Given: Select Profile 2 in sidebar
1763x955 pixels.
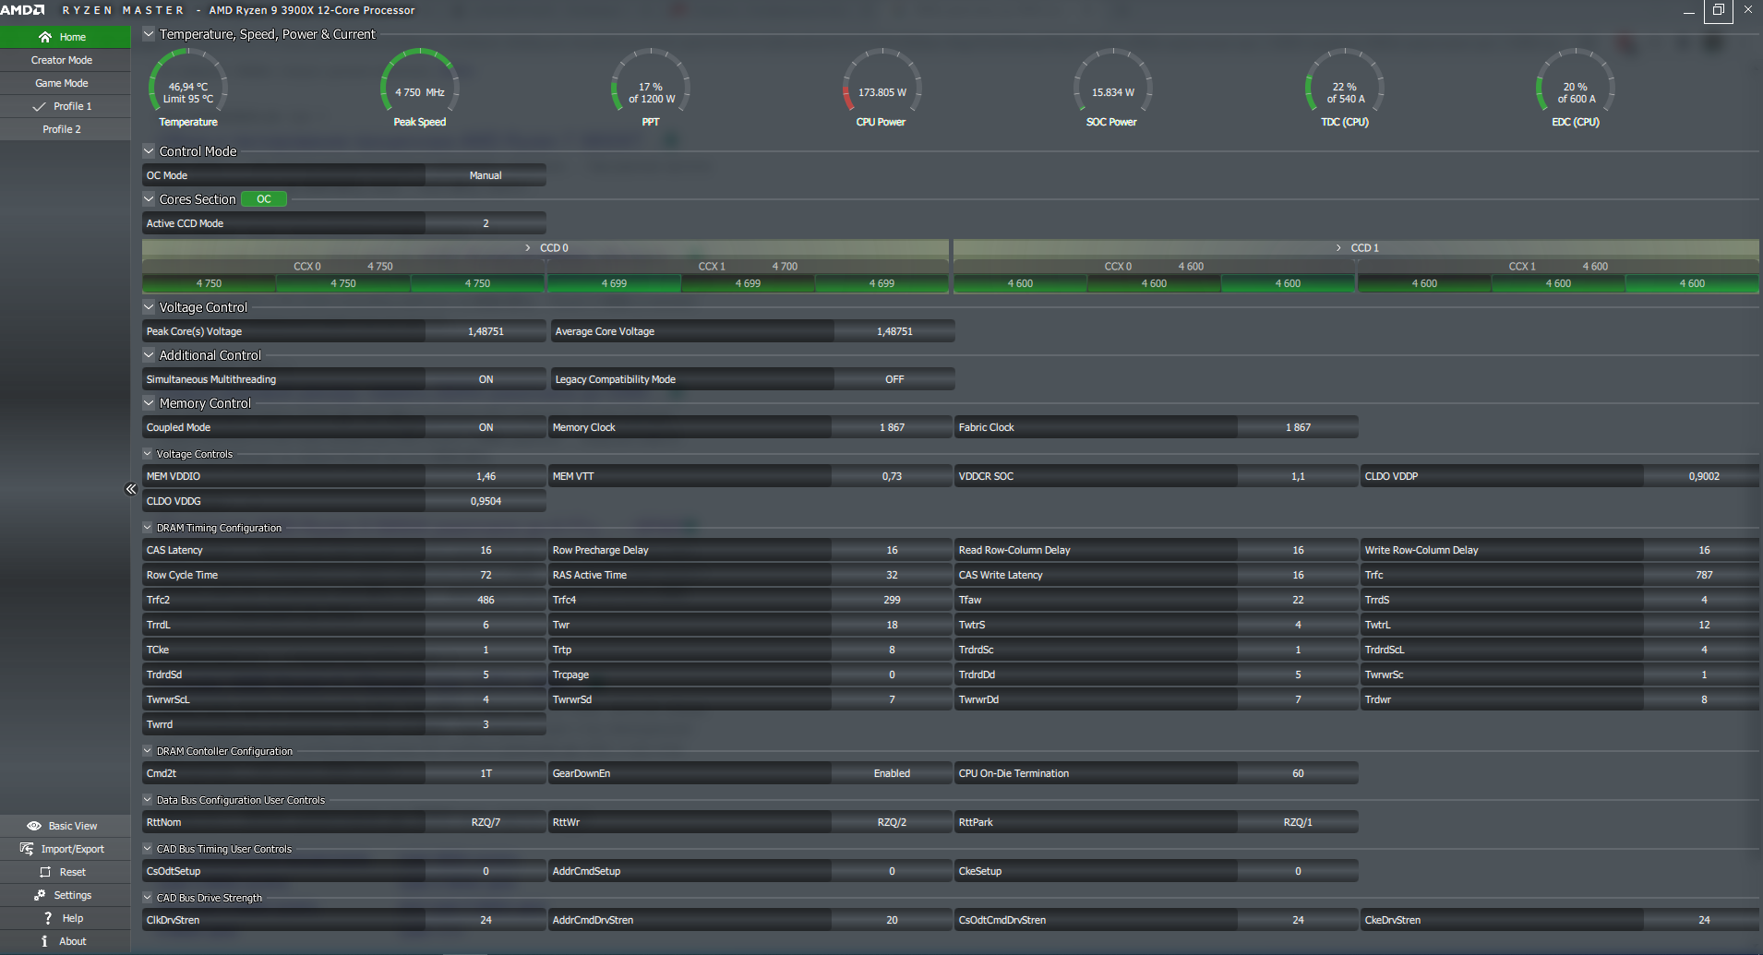Looking at the screenshot, I should coord(66,129).
